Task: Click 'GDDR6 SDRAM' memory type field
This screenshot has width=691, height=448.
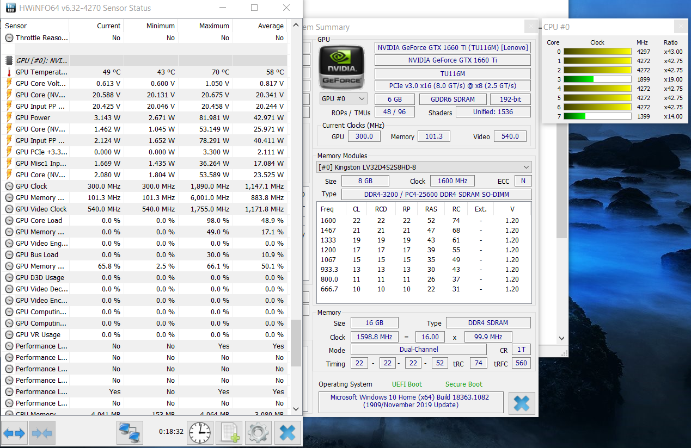Action: (x=452, y=99)
